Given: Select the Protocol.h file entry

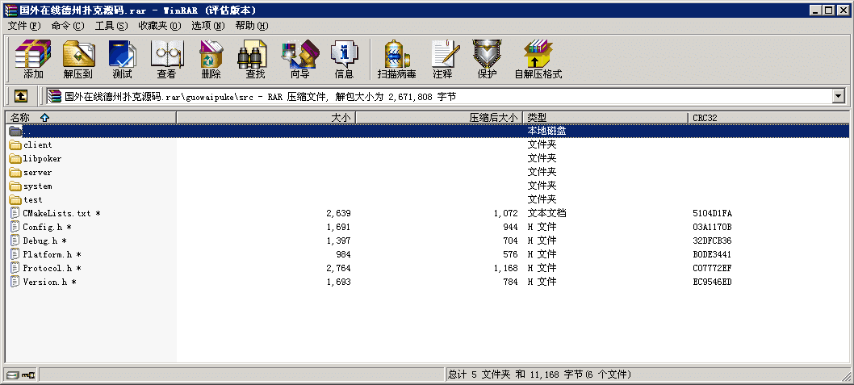Looking at the screenshot, I should (x=47, y=268).
